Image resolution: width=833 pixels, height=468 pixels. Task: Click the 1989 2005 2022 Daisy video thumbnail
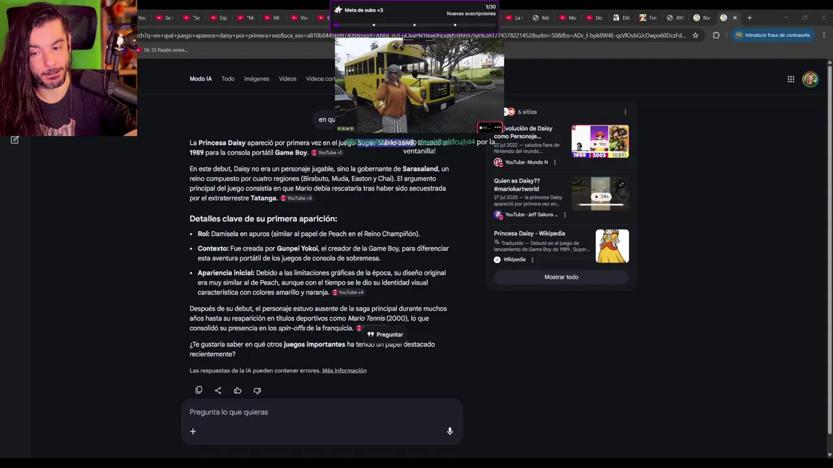[x=600, y=141]
